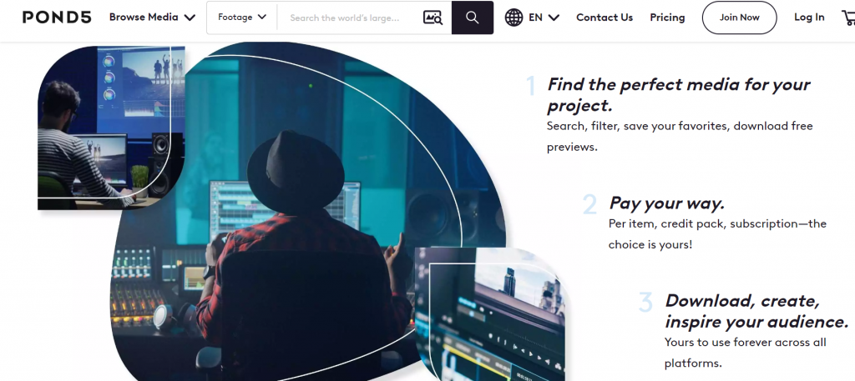Image resolution: width=855 pixels, height=381 pixels.
Task: Click "Yours to use forever across all platforms" text
Action: click(x=745, y=353)
